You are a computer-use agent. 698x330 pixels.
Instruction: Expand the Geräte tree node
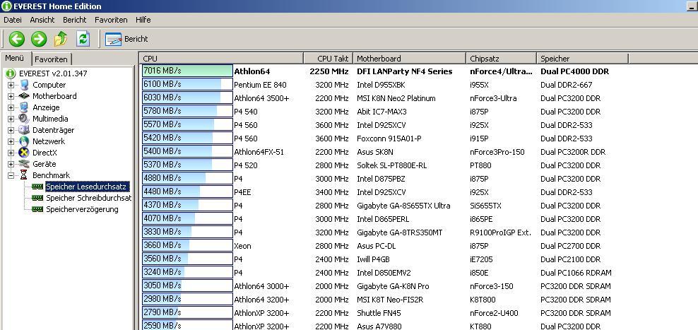(x=11, y=164)
